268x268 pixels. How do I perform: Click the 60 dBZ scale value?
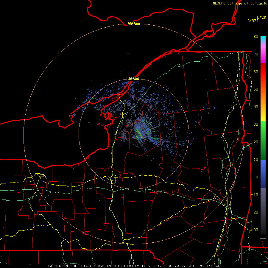tap(256, 71)
